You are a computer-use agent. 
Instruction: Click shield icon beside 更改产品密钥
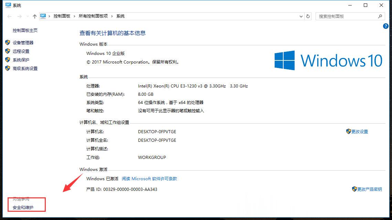click(x=354, y=189)
